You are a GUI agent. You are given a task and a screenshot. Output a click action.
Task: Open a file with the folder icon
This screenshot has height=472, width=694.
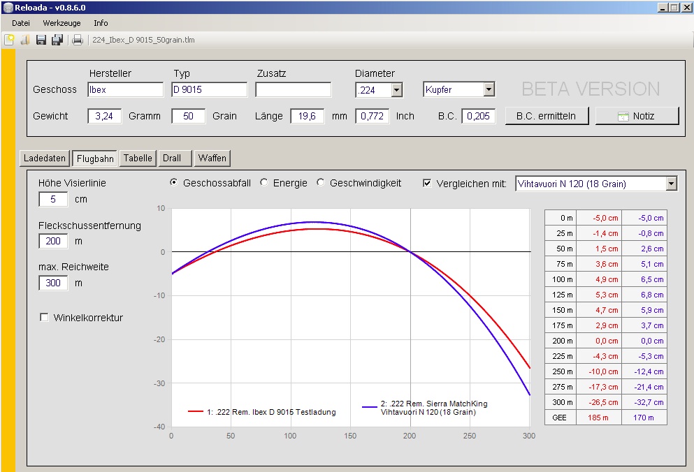tap(25, 40)
